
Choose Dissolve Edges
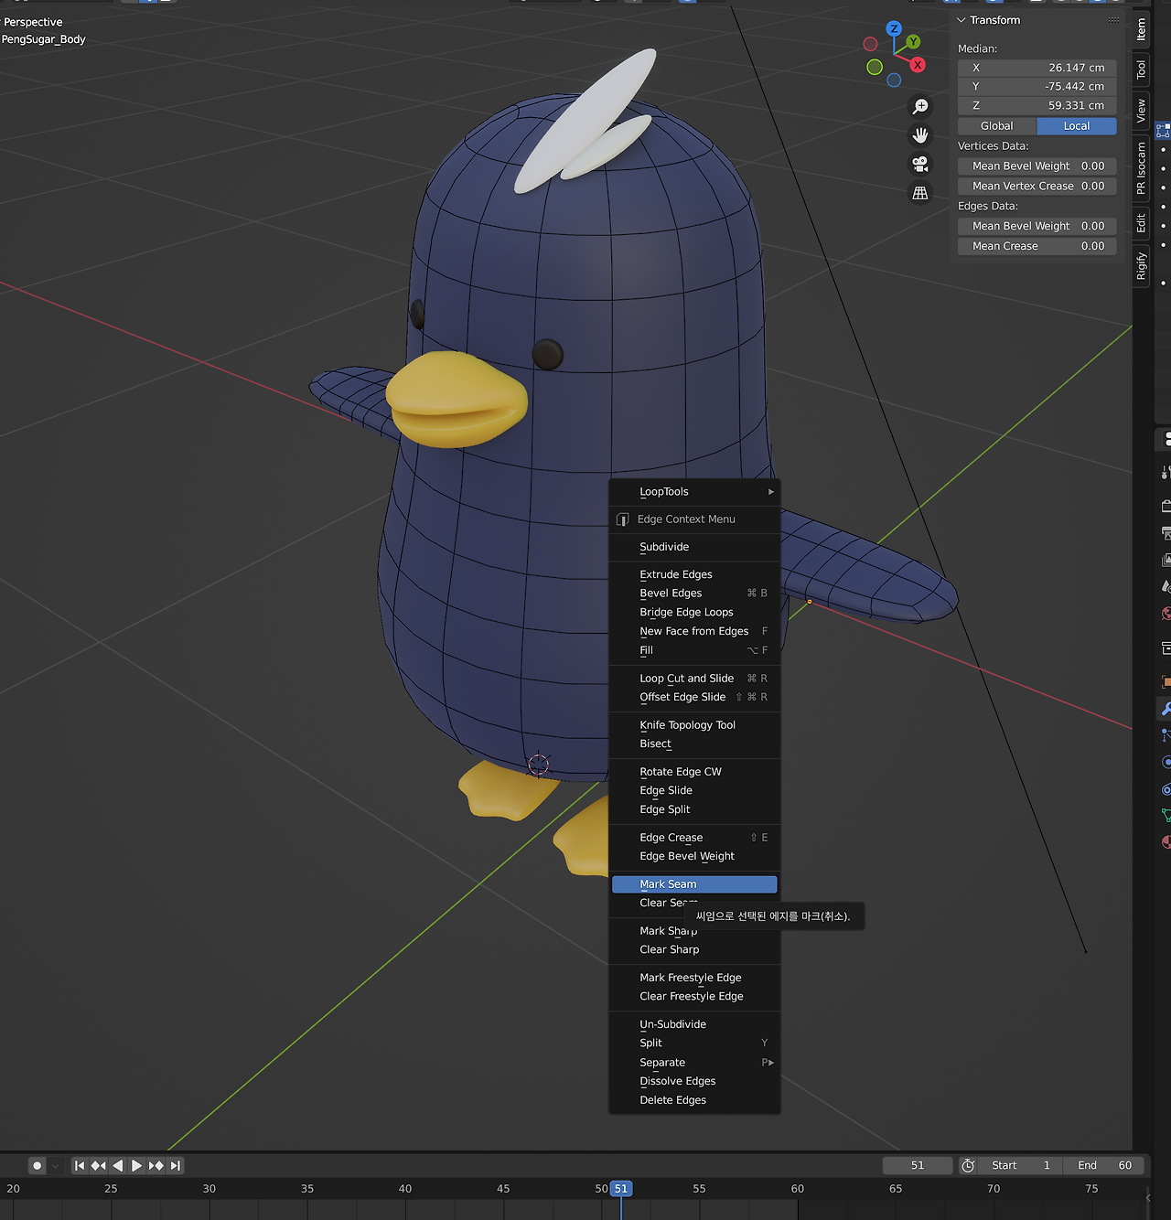point(695,1081)
